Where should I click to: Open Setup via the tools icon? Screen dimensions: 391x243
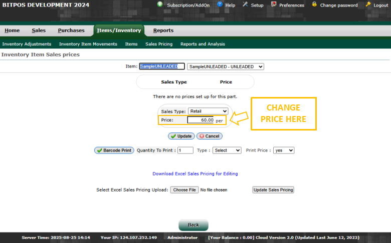pyautogui.click(x=245, y=4)
